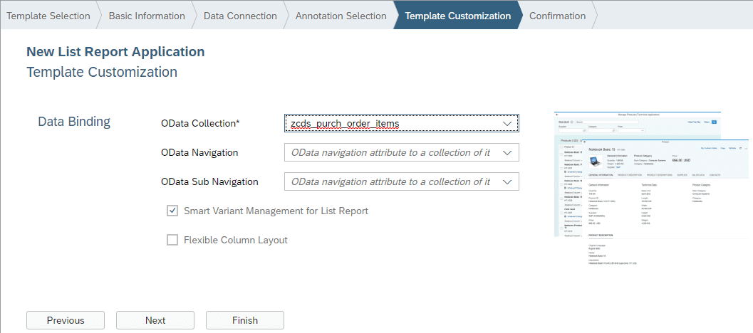Click the Flexible Column Layout label text
The image size is (753, 333).
(x=236, y=240)
